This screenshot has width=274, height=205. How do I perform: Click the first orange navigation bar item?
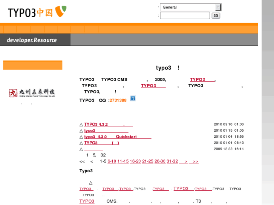(10, 29)
